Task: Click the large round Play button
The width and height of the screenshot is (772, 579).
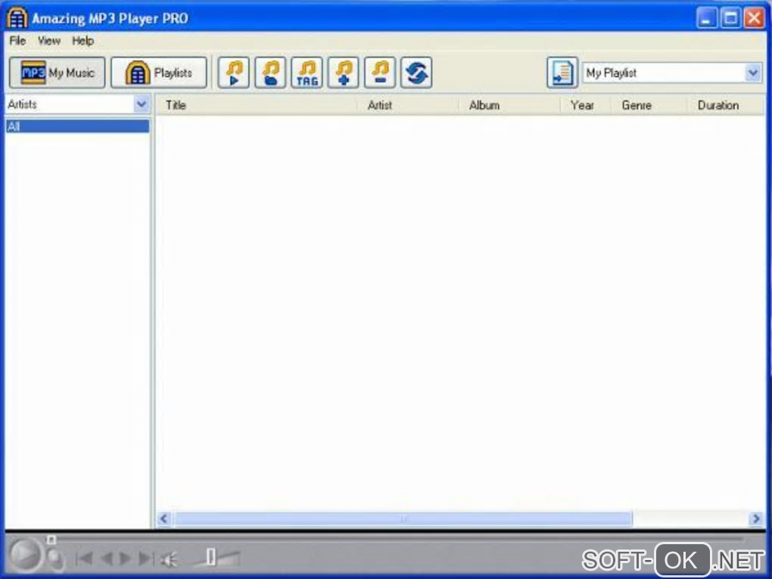Action: [26, 555]
